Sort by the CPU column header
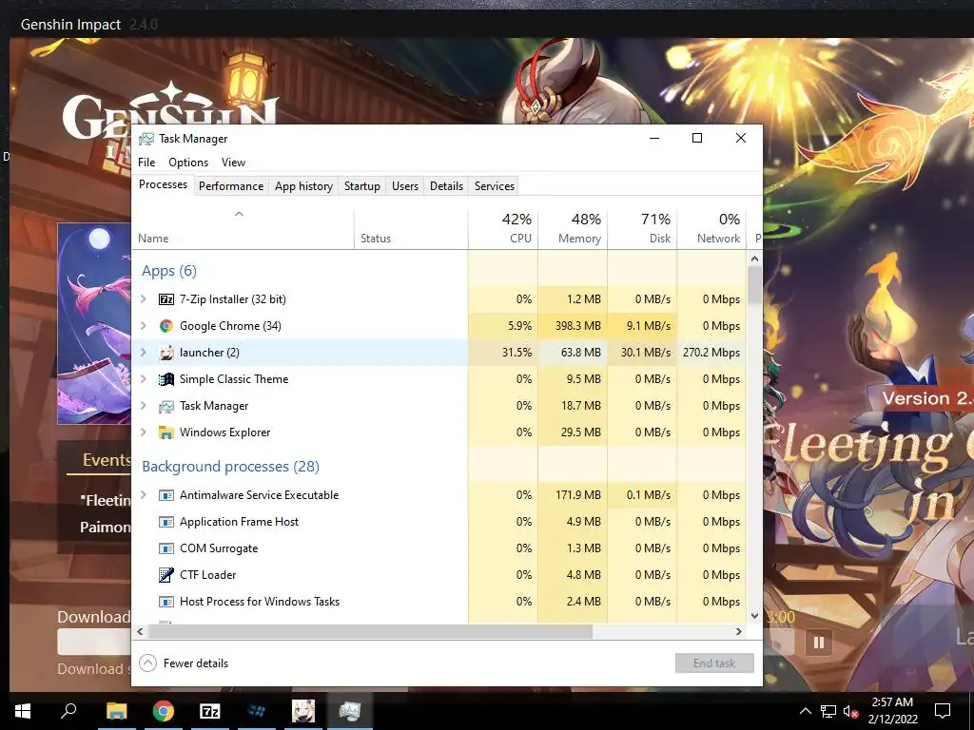The width and height of the screenshot is (974, 730). pyautogui.click(x=502, y=229)
